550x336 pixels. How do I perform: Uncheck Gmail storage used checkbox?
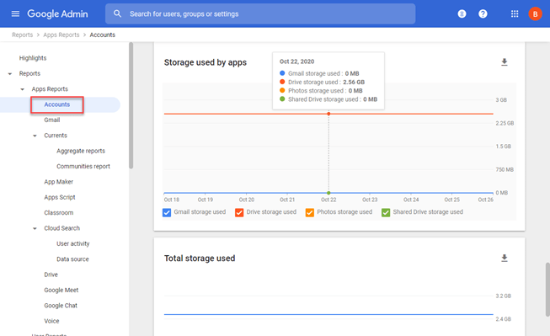[x=167, y=212]
